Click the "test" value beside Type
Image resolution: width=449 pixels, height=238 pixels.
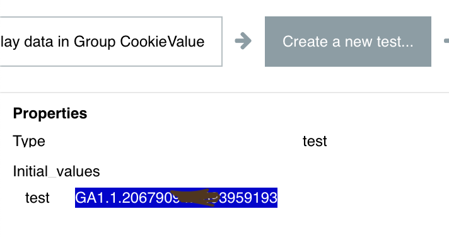(x=315, y=141)
